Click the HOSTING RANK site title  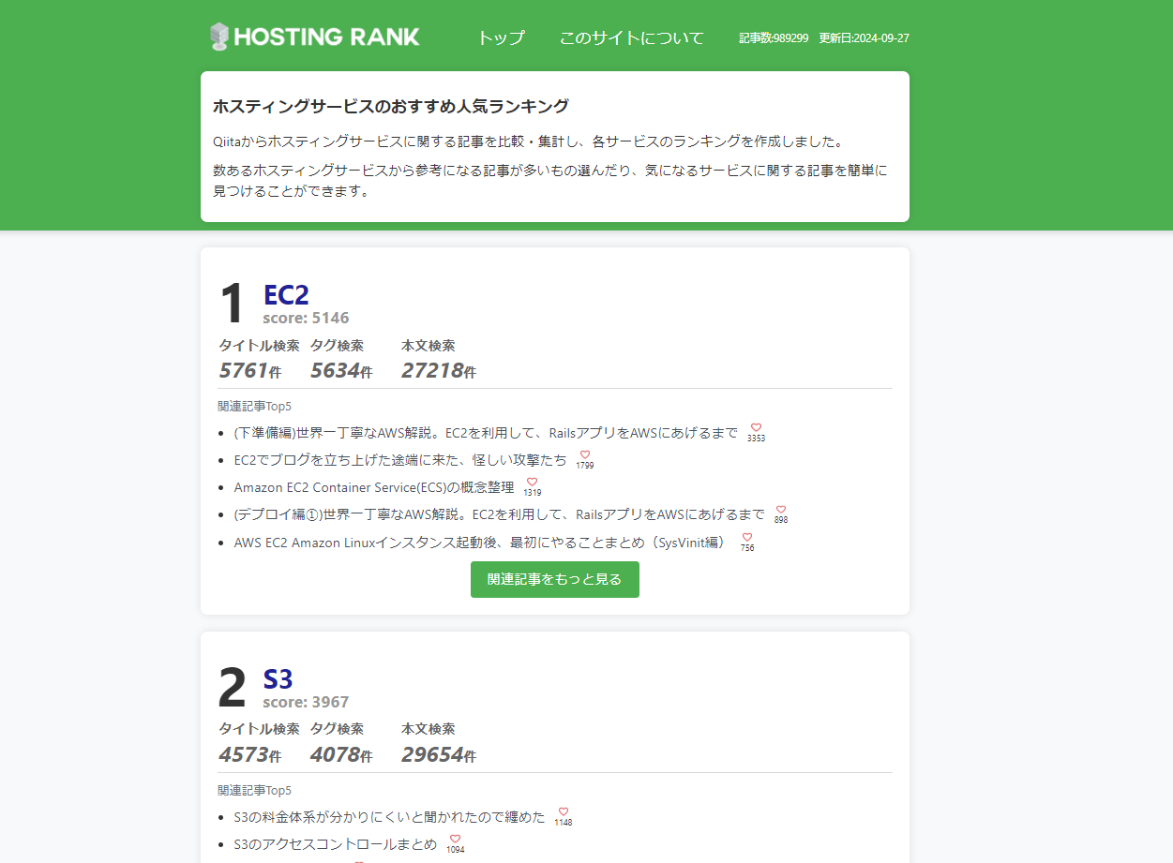click(327, 37)
